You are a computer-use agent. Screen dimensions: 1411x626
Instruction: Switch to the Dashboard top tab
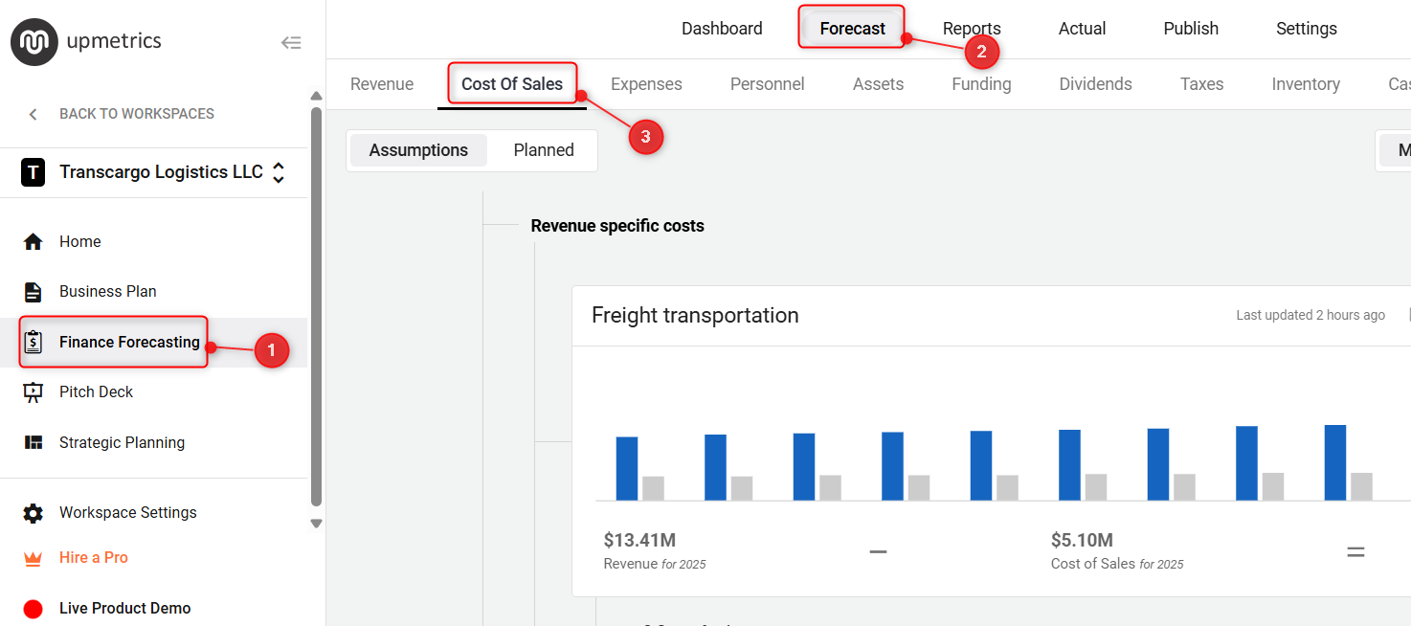click(x=722, y=29)
